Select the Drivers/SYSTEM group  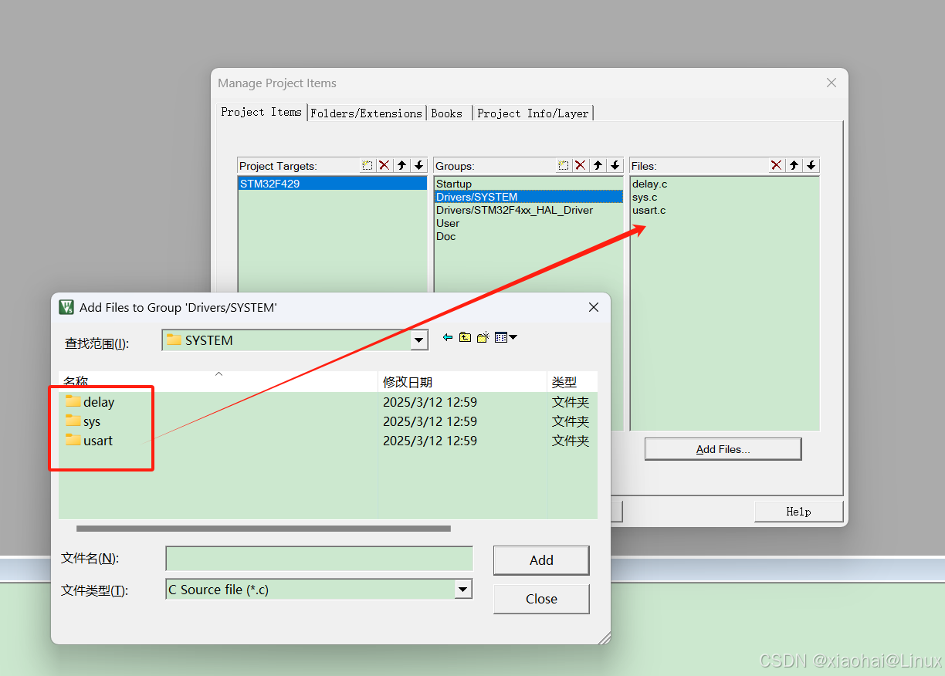click(528, 197)
